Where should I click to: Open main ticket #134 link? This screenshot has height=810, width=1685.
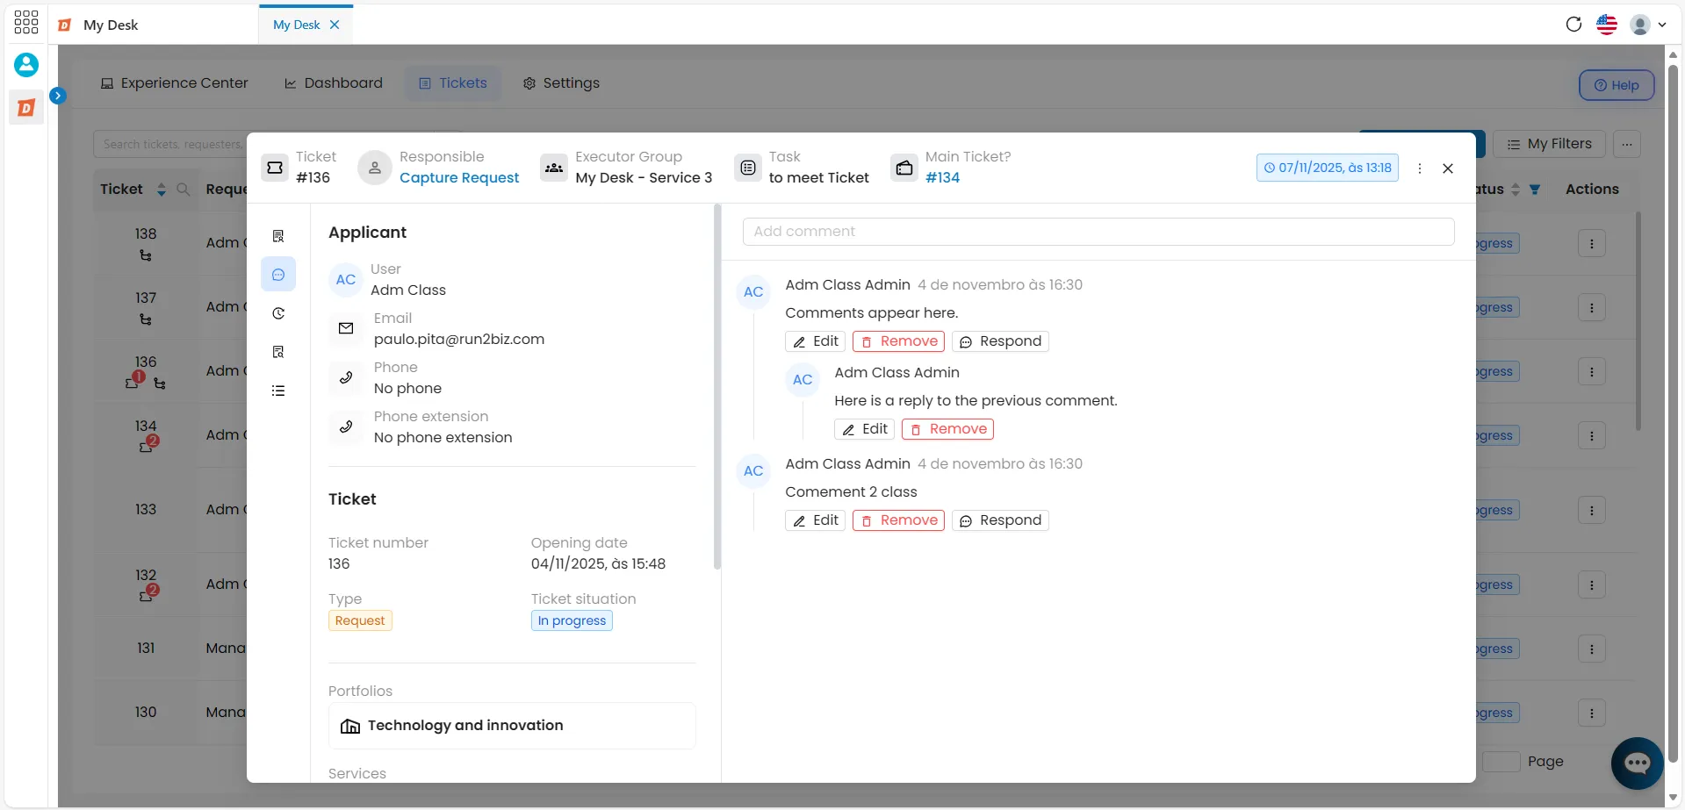click(942, 177)
